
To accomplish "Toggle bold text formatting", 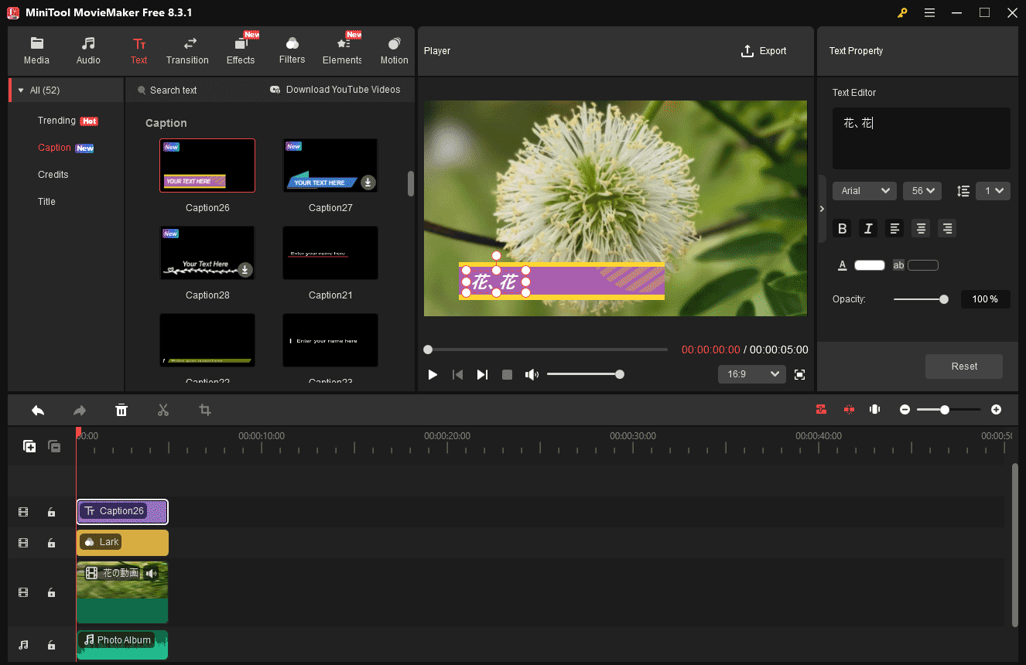I will tap(843, 228).
